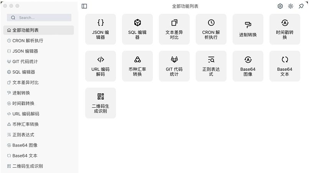This screenshot has height=173, width=309.
Task: Open the GIT 代码统计 card
Action: 174,66
